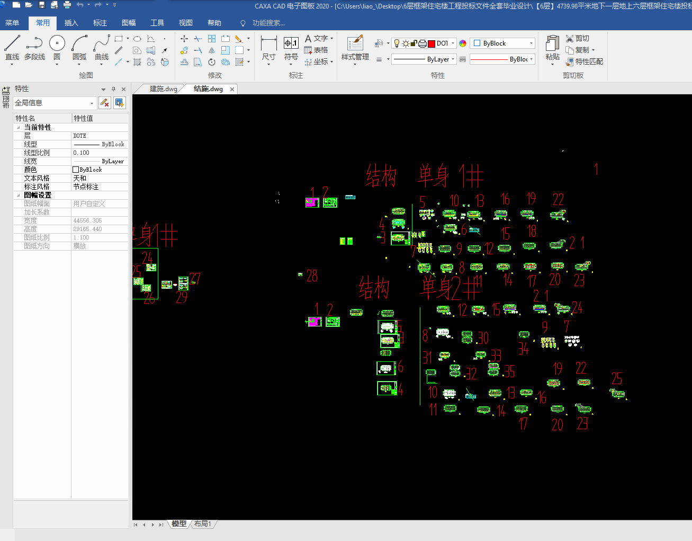Open 样式管理 style manager
Screen dimensions: 692x541
(x=355, y=49)
